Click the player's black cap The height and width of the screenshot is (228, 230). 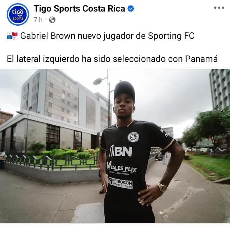click(x=124, y=91)
